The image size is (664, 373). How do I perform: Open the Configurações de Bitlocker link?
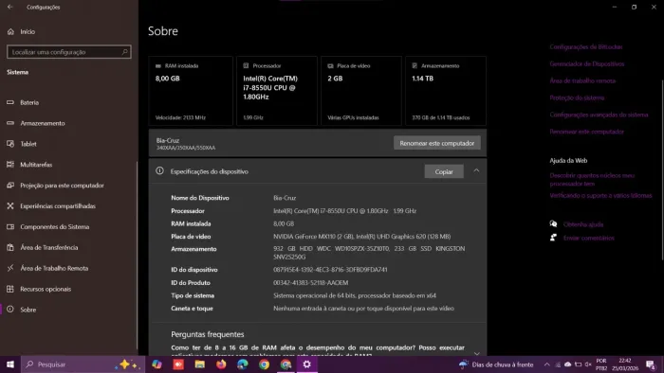[586, 47]
